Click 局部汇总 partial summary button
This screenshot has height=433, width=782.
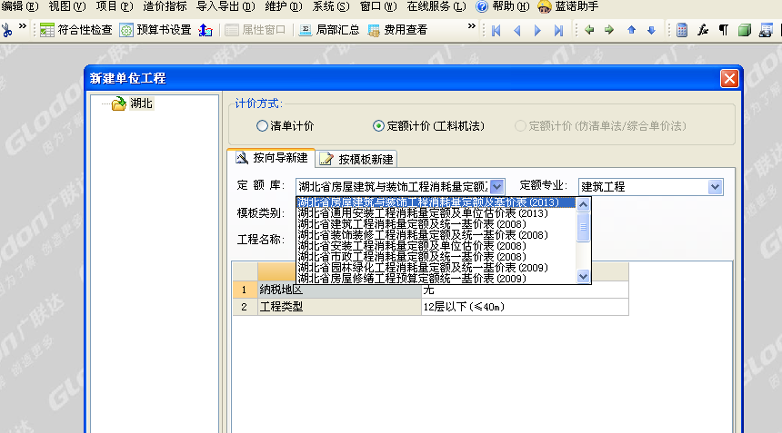[x=329, y=30]
